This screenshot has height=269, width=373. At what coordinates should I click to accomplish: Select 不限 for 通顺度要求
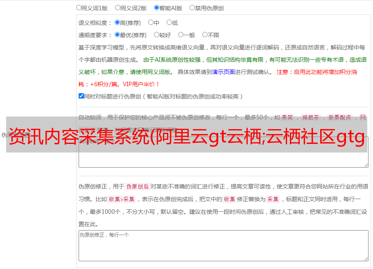pos(205,35)
